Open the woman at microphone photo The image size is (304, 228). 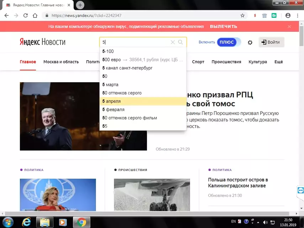[58, 195]
